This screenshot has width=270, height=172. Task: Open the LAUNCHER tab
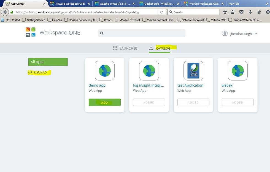click(x=125, y=48)
